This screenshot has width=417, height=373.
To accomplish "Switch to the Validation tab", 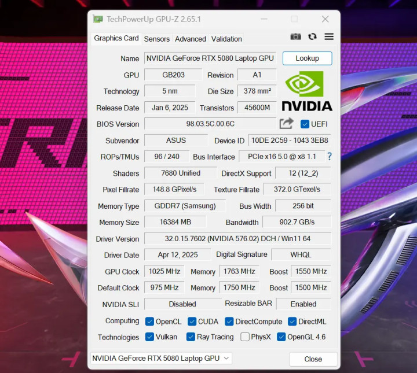I will coord(226,39).
